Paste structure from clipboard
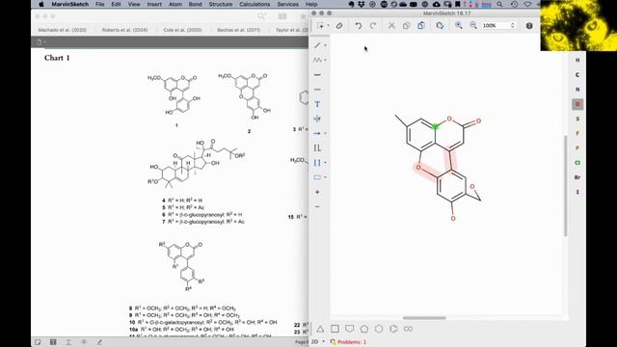The image size is (617, 347). coord(421,26)
